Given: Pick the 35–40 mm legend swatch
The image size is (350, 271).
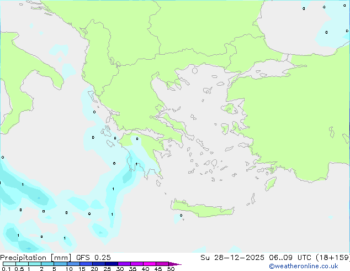Looking at the screenshot, I should point(137,264).
